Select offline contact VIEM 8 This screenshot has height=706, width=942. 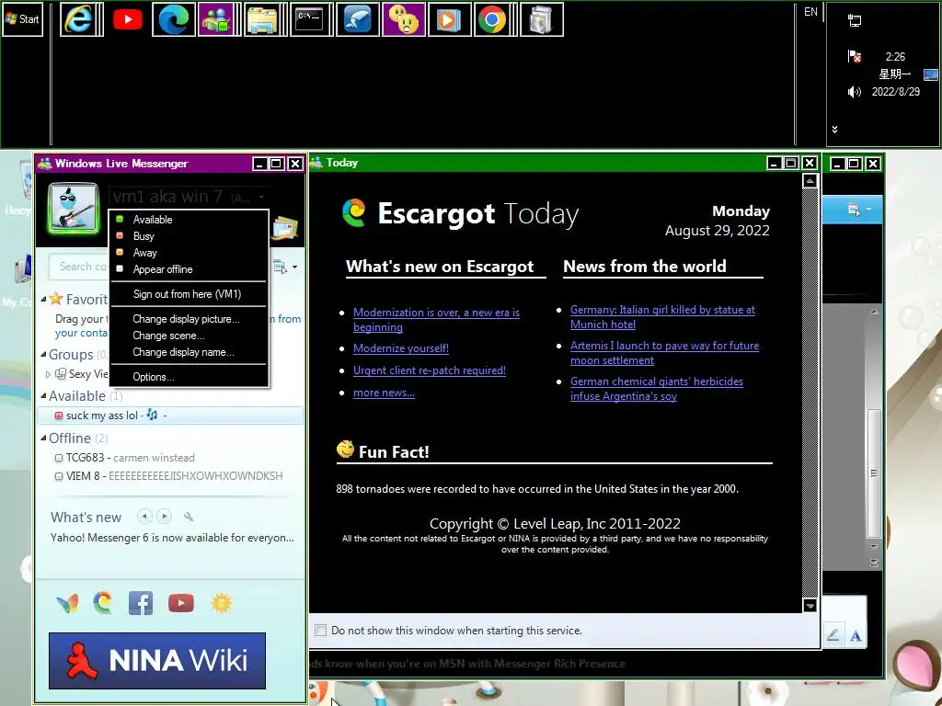[170, 476]
